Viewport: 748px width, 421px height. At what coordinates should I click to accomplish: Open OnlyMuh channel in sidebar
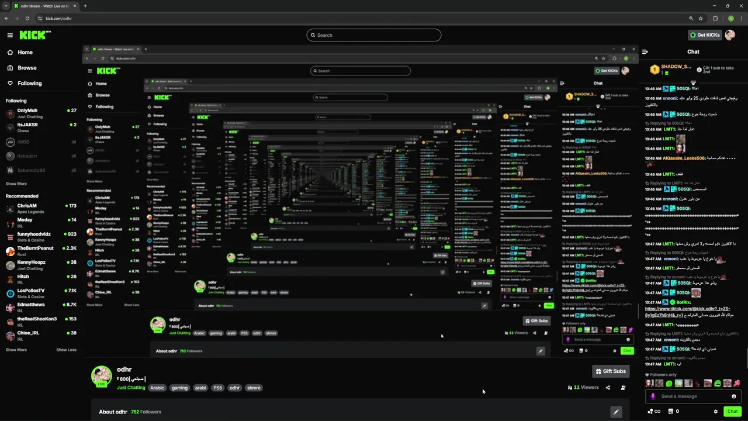coord(41,113)
